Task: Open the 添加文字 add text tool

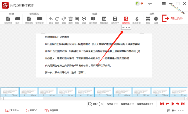Action: point(115,20)
